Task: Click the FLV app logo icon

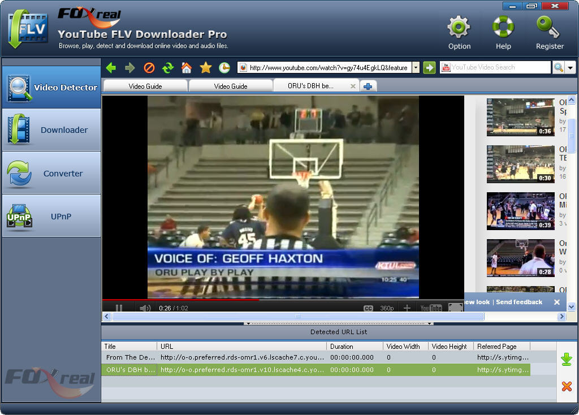Action: click(27, 29)
